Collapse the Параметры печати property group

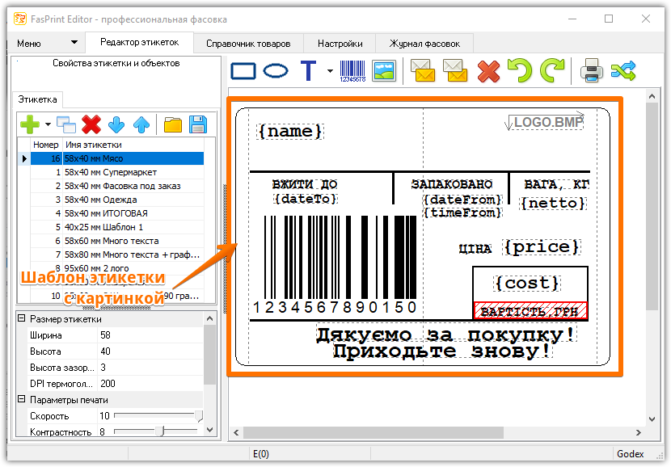[x=21, y=399]
